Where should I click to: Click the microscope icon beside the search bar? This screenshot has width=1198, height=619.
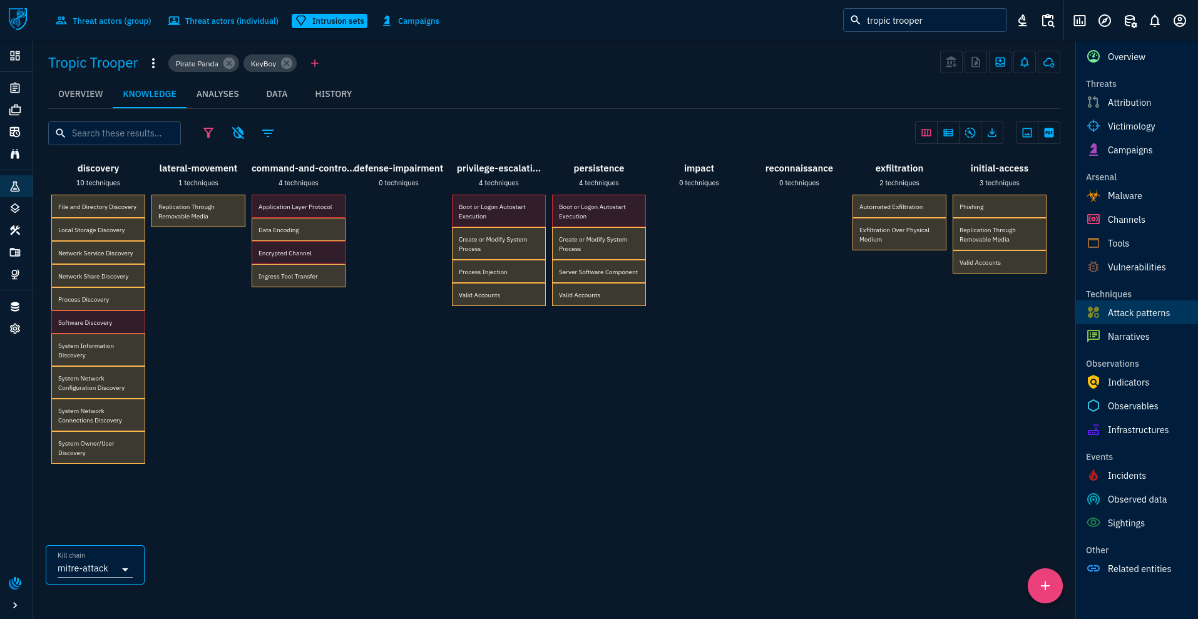[x=1023, y=21]
